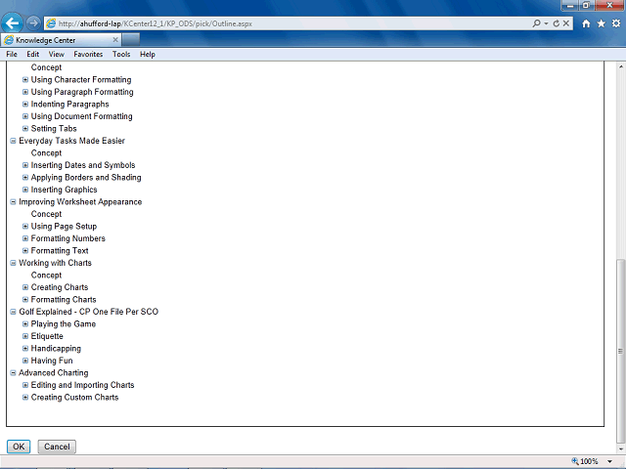
Task: Open the Edit menu
Action: coord(32,55)
